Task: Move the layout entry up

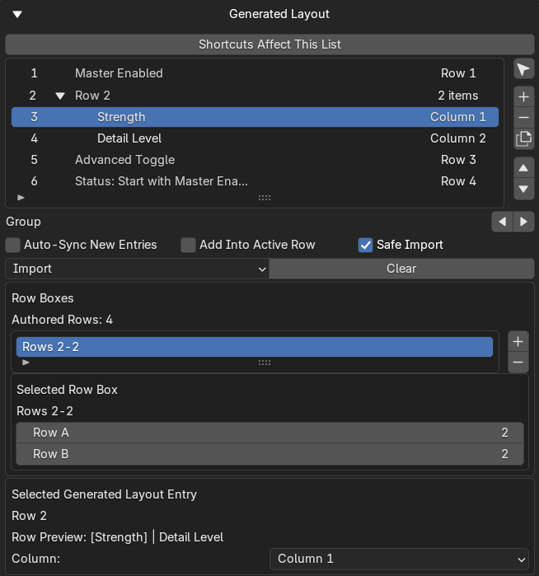Action: [x=523, y=168]
